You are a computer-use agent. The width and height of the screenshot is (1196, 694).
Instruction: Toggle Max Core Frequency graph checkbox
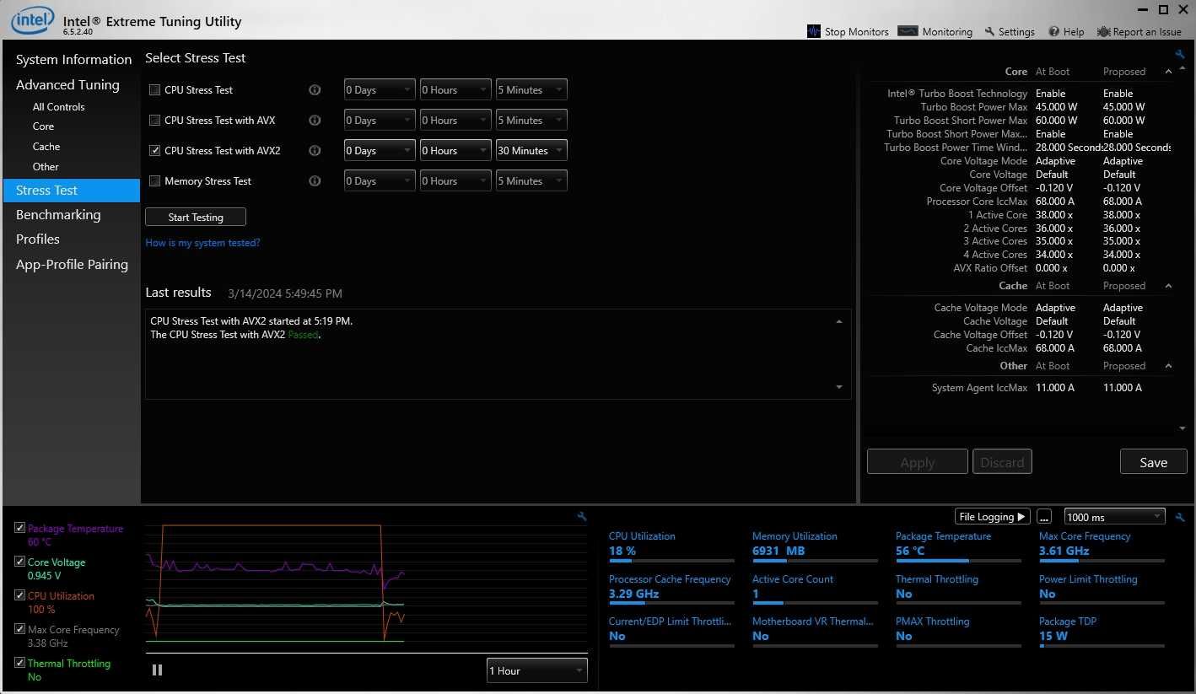pos(20,629)
